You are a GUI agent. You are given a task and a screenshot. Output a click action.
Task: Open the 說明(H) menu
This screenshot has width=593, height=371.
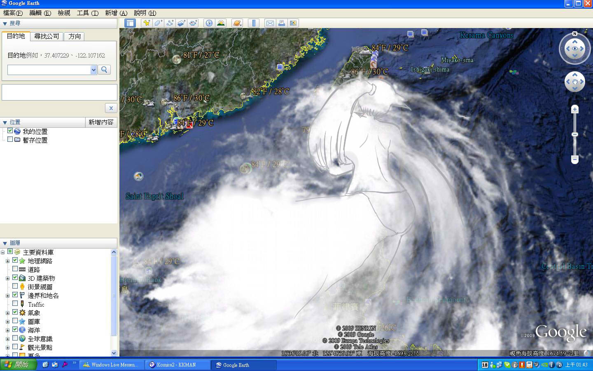click(x=145, y=13)
